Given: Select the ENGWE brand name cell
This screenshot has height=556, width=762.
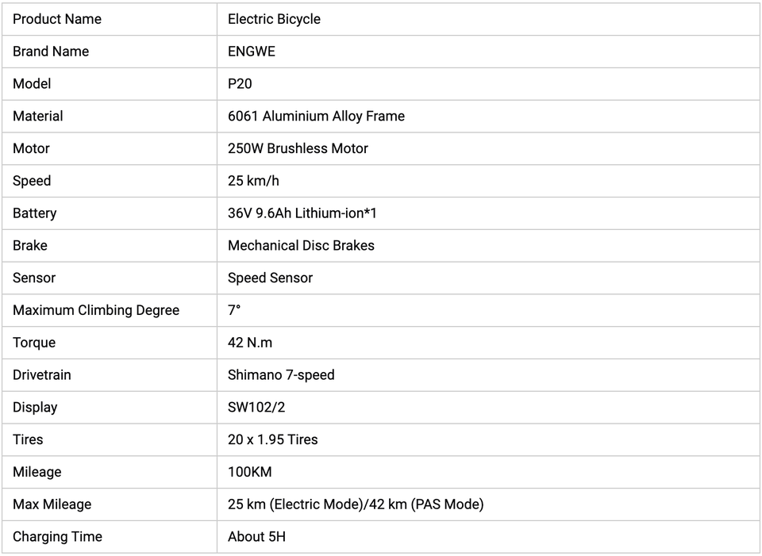Looking at the screenshot, I should coord(252,52).
